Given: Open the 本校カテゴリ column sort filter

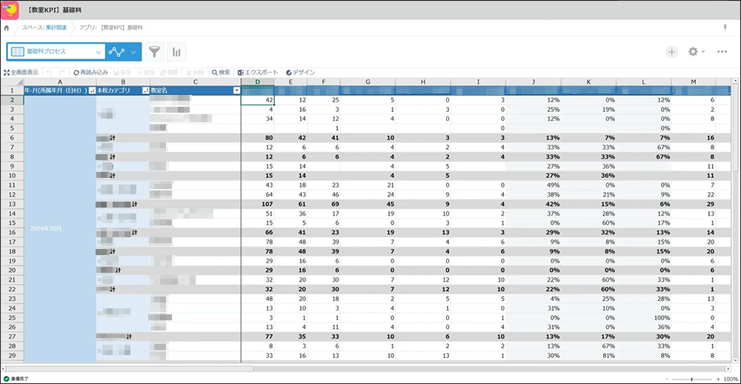Looking at the screenshot, I should coord(144,90).
